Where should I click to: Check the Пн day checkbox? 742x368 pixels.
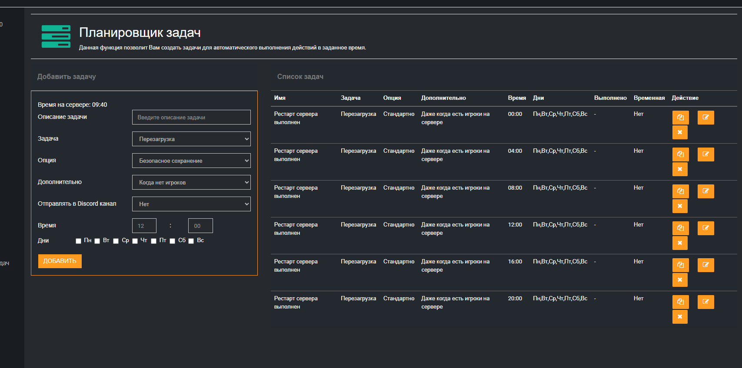[x=78, y=241]
